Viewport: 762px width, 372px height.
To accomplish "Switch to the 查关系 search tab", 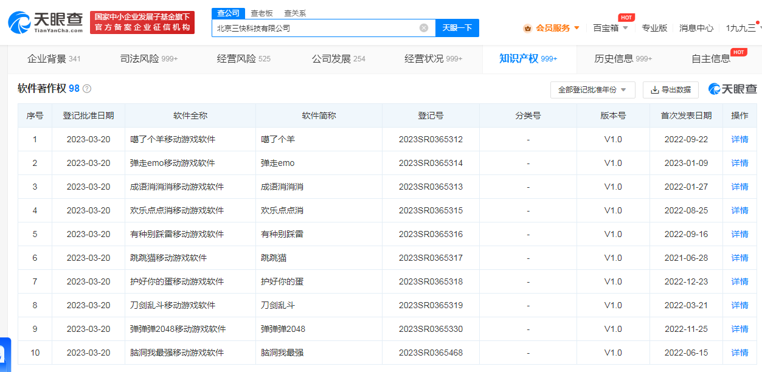I will 296,13.
